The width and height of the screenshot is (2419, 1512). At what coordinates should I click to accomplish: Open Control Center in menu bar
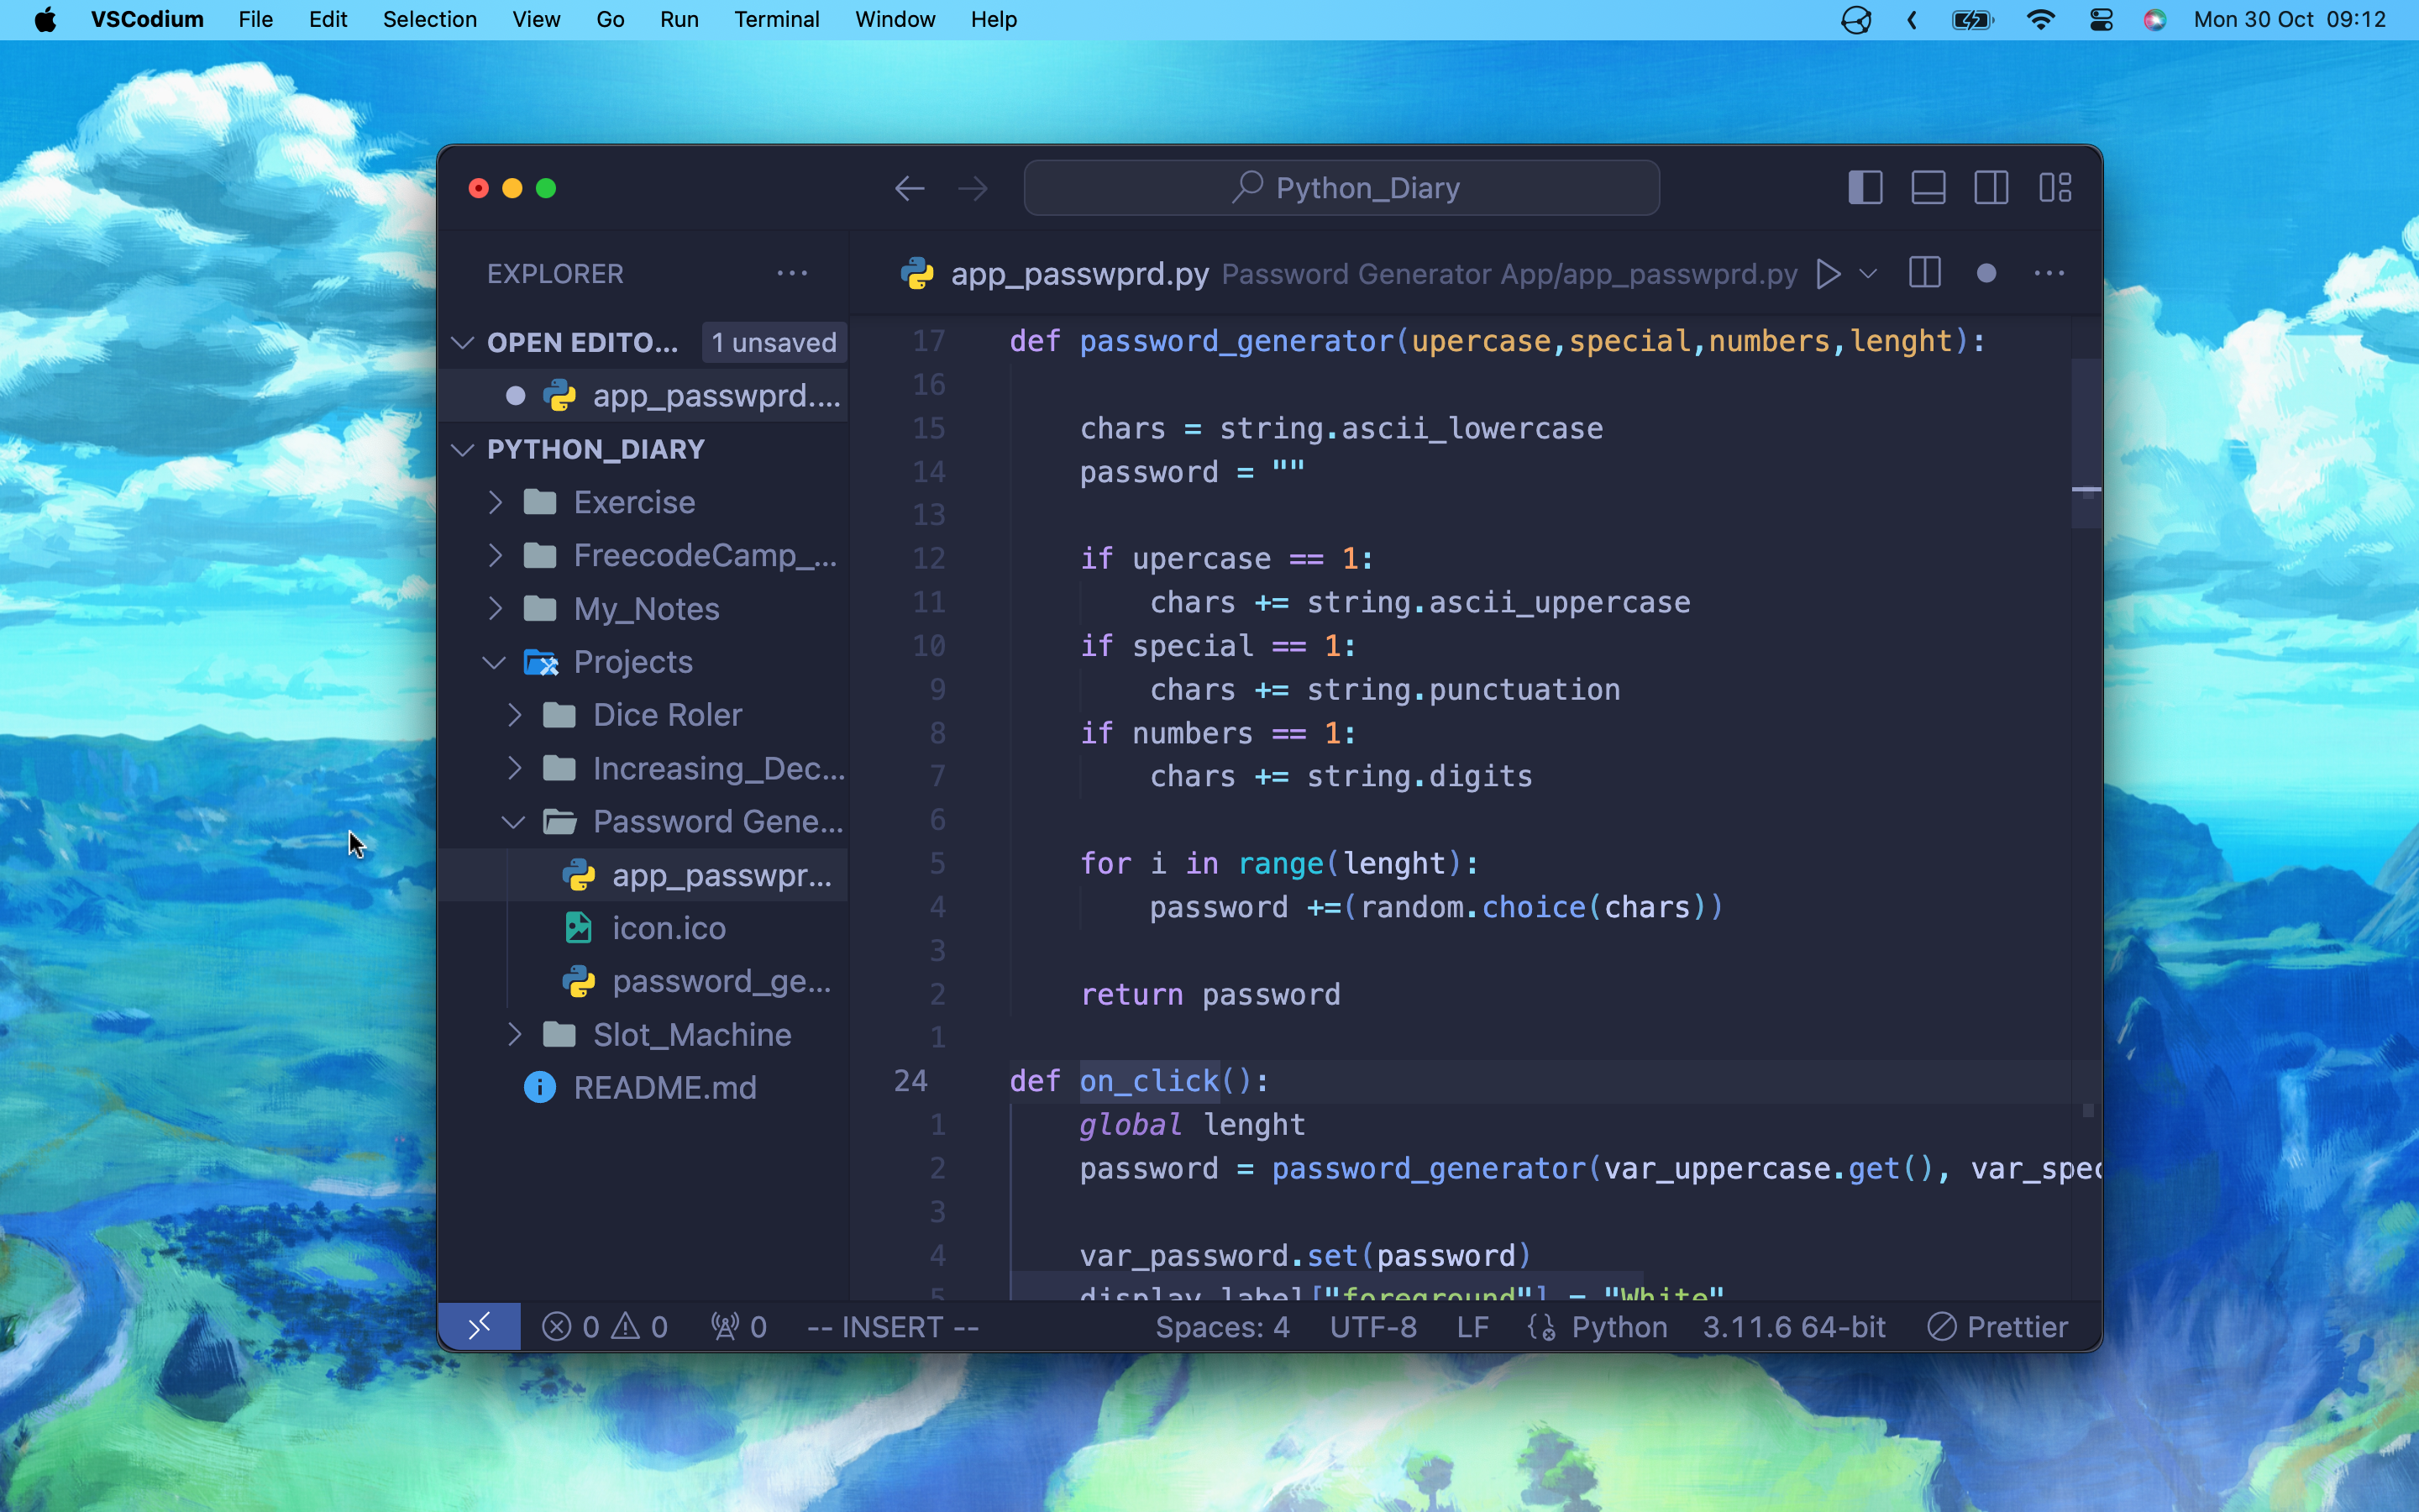2100,20
